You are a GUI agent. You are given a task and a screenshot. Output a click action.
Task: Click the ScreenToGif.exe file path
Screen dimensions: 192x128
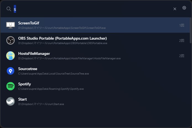[x=62, y=28]
